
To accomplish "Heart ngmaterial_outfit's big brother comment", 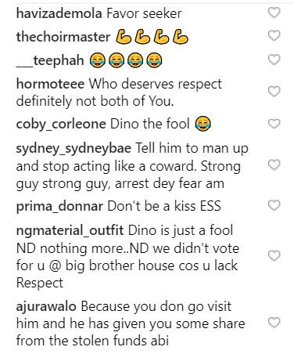I will pos(274,256).
